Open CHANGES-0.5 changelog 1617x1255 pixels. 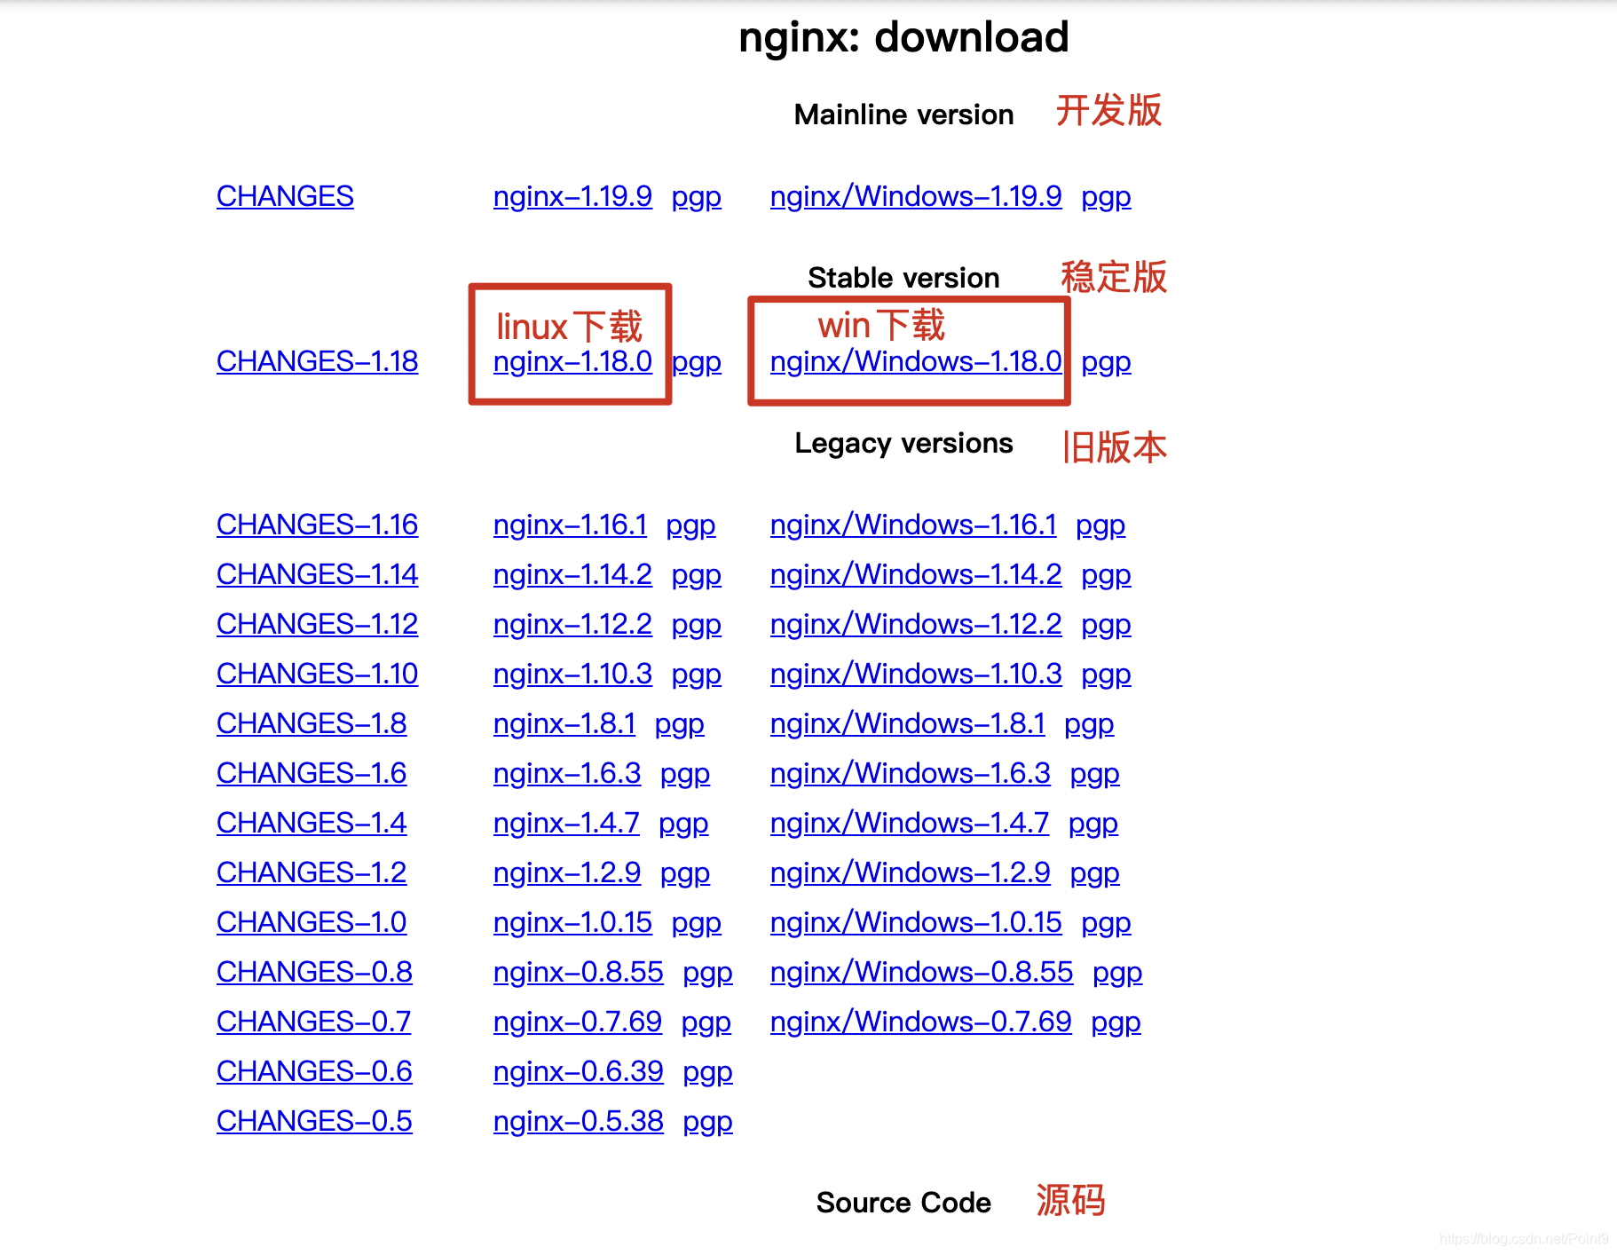coord(314,1121)
